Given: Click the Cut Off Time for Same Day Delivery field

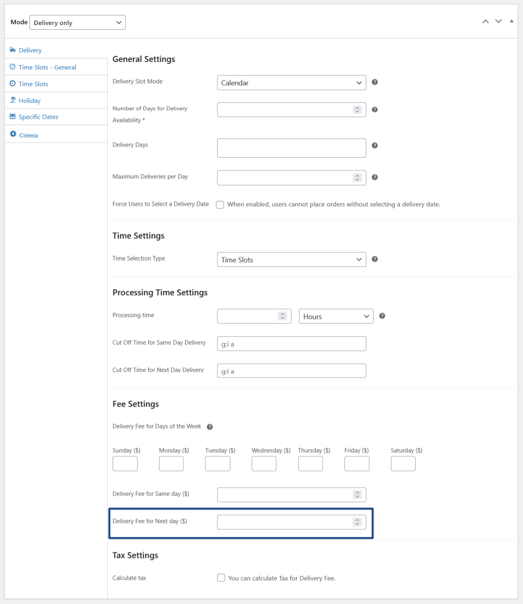Looking at the screenshot, I should (x=291, y=344).
